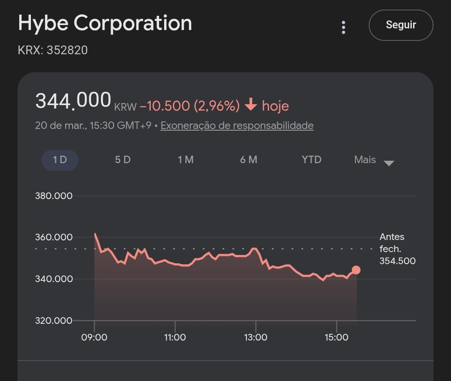This screenshot has width=451, height=381.
Task: Click the 340.000 axis label
Action: (x=54, y=279)
